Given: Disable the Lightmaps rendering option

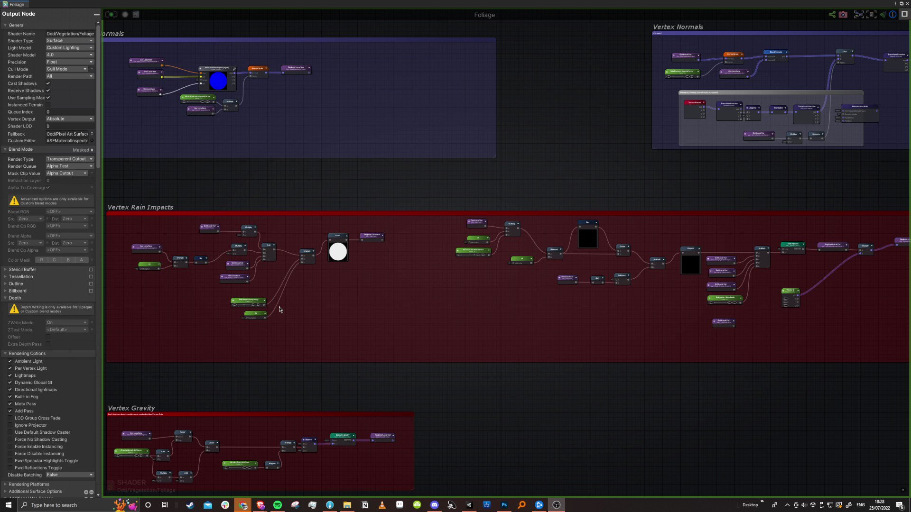Looking at the screenshot, I should 10,375.
